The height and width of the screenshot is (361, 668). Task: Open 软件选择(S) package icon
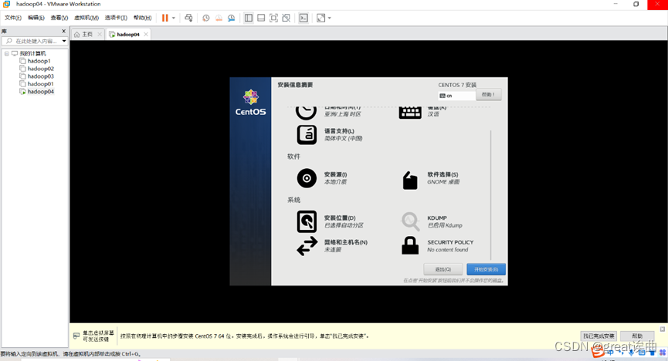click(x=410, y=180)
